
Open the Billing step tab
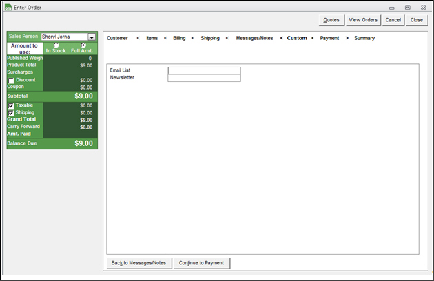coord(179,38)
